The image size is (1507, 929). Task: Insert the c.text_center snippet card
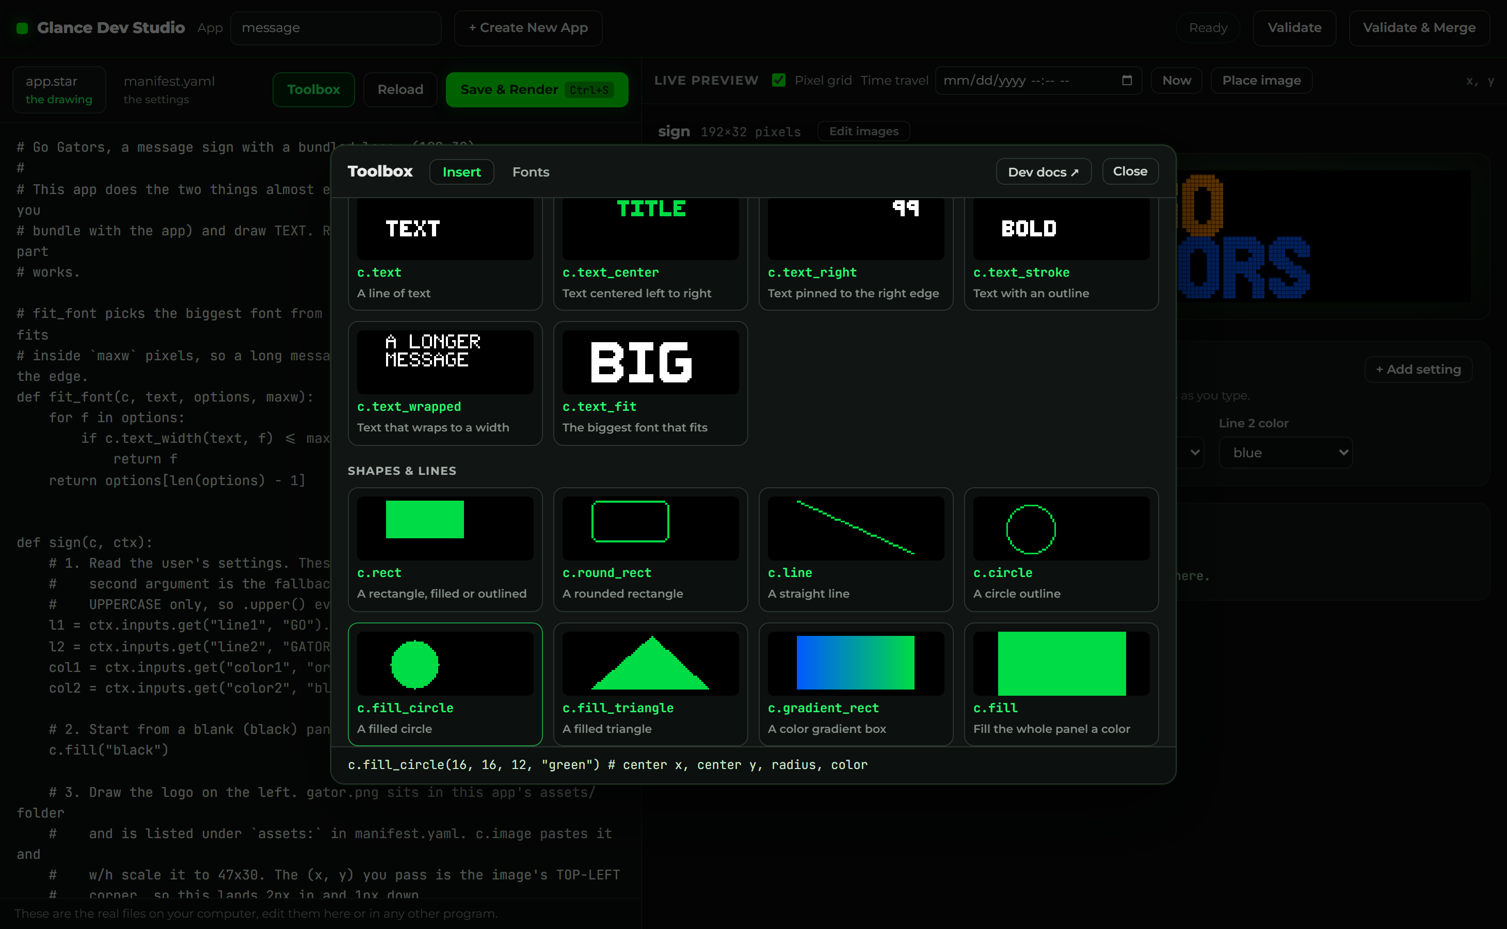click(x=650, y=253)
